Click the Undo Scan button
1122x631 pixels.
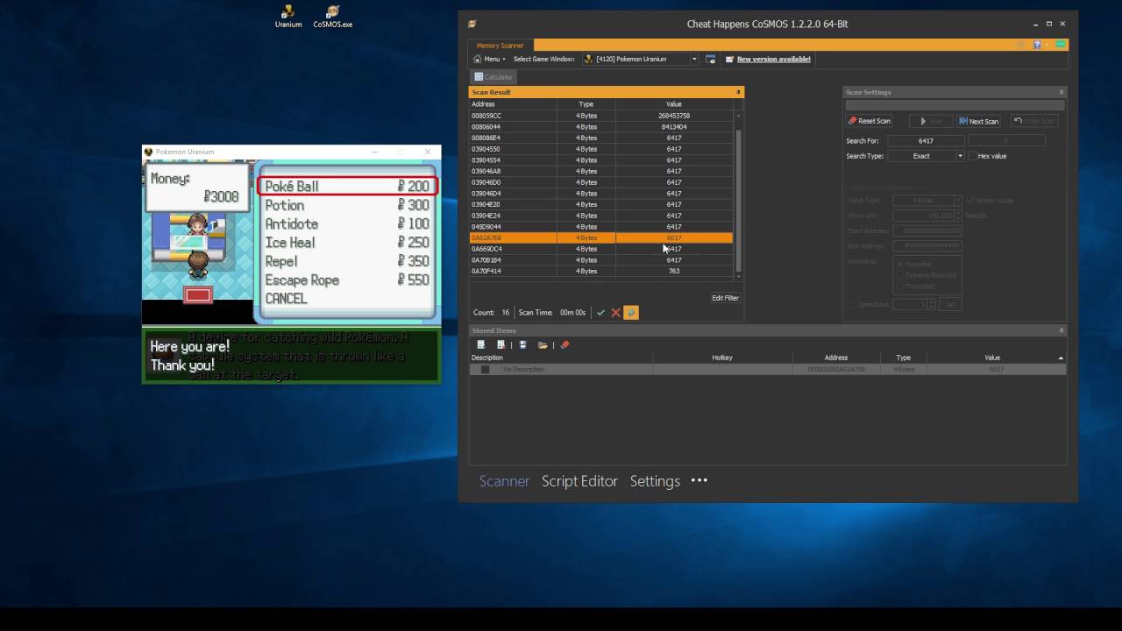[x=1033, y=121]
